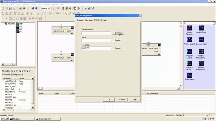Save the module with the floppy icon

pyautogui.click(x=10, y=8)
